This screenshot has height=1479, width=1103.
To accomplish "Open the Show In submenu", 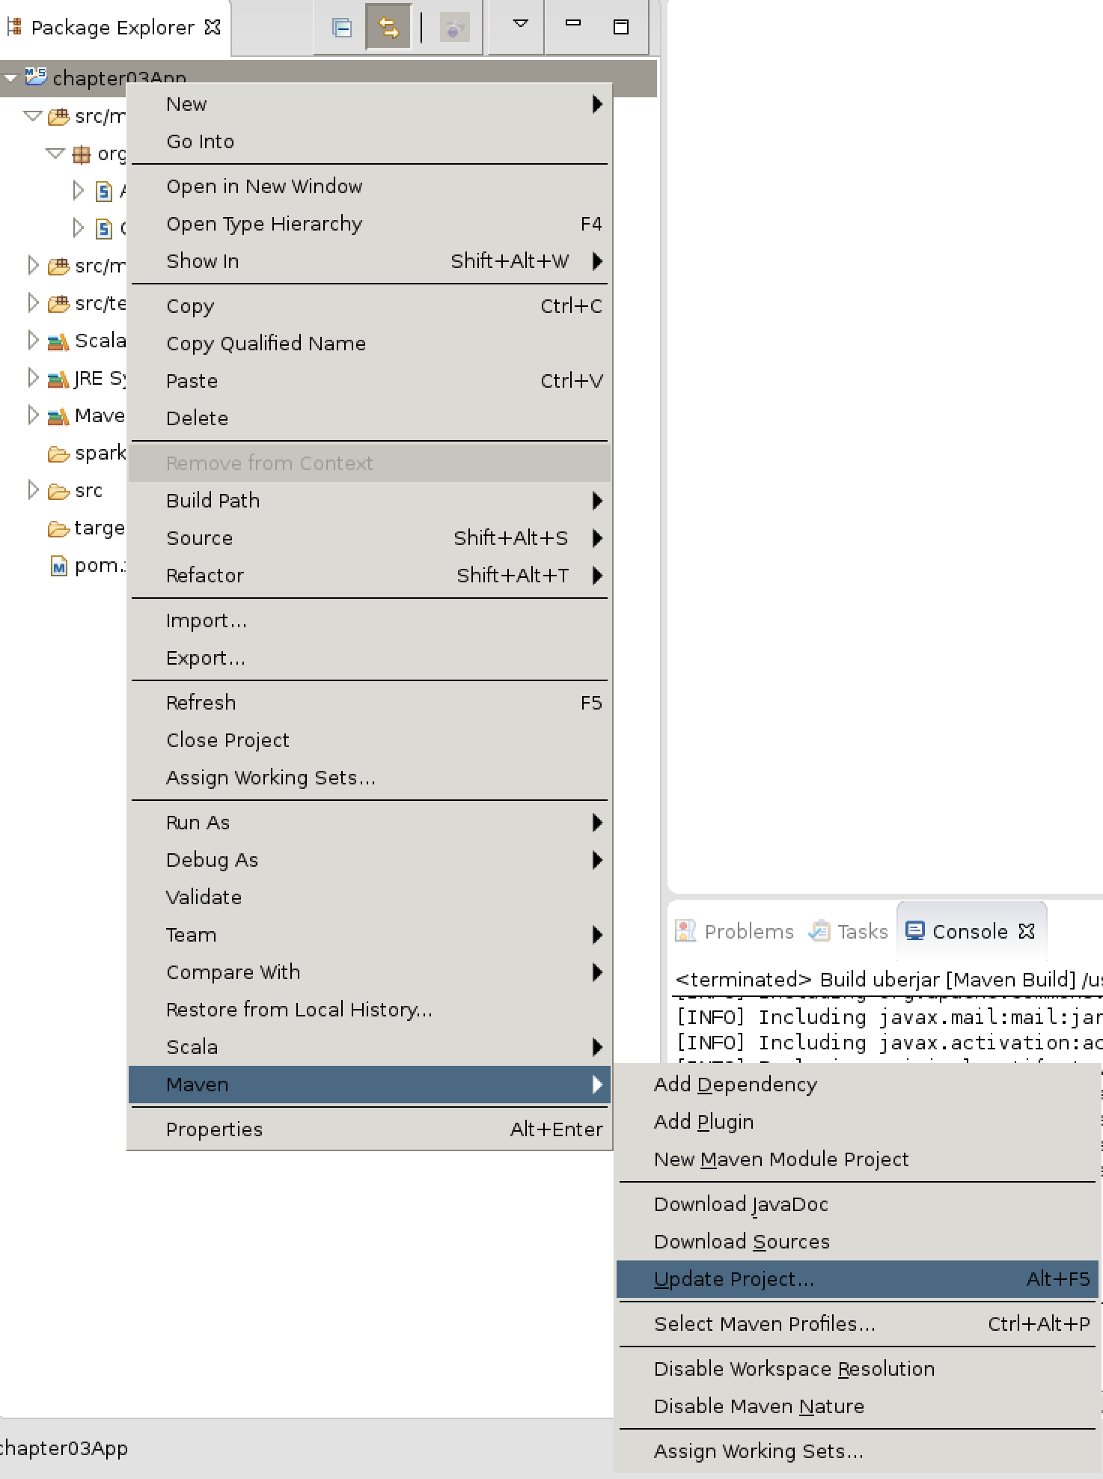I will 370,261.
